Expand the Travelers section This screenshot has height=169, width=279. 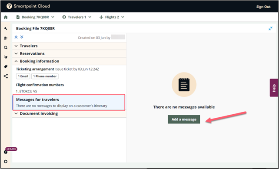[x=69, y=46]
